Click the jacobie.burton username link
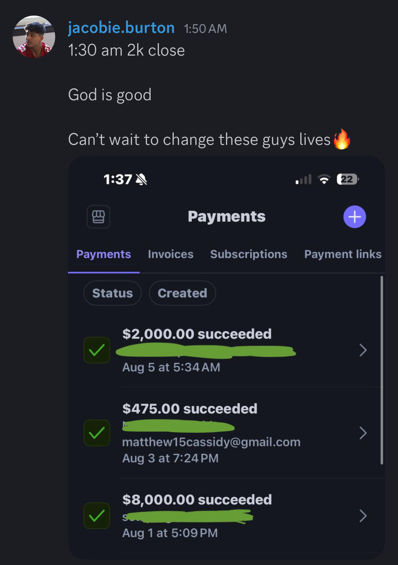Image resolution: width=398 pixels, height=565 pixels. [x=121, y=28]
